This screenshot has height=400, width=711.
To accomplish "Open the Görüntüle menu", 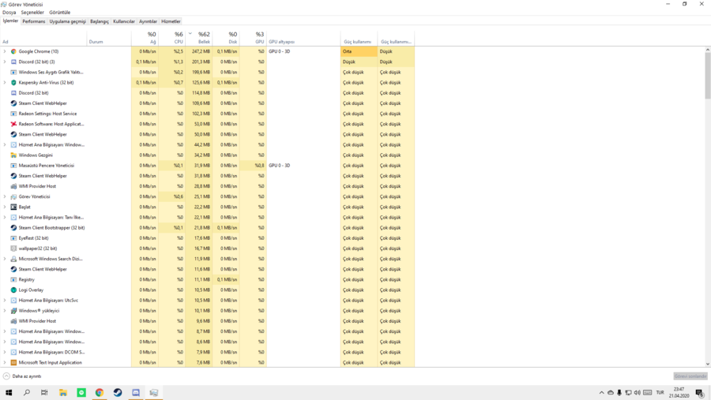I will tap(59, 13).
